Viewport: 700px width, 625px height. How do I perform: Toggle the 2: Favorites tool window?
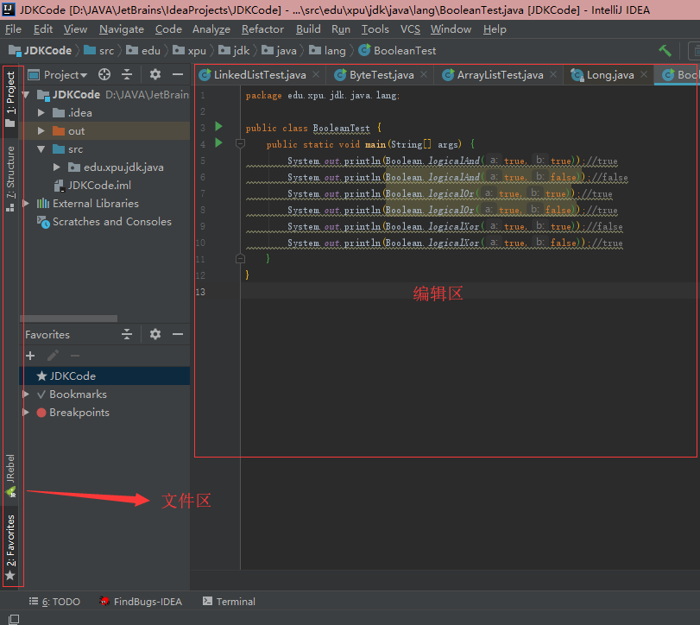click(x=10, y=547)
